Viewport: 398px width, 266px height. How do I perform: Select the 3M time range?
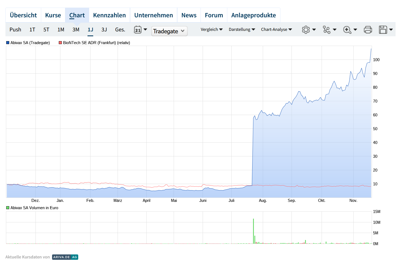(x=76, y=29)
